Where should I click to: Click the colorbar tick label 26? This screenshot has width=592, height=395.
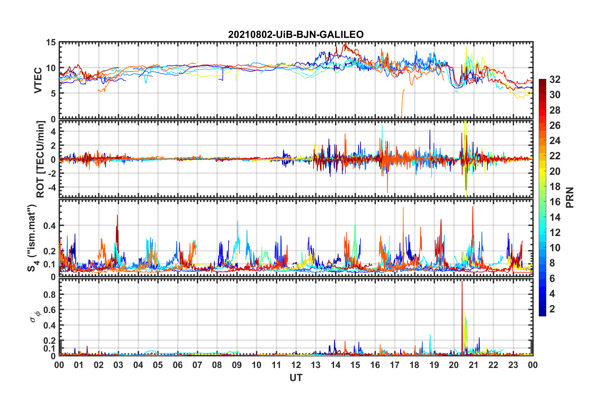555,125
